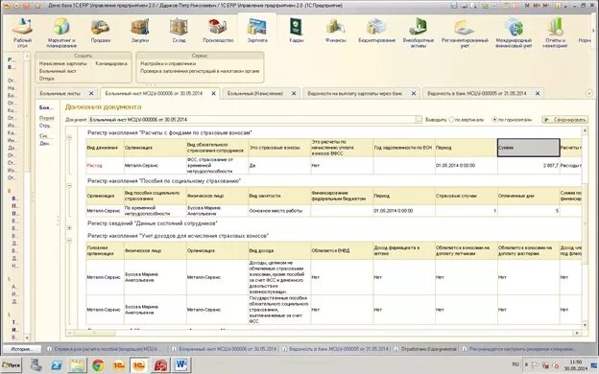
Task: Switch to Больничный (Начисление) tab
Action: coord(255,94)
